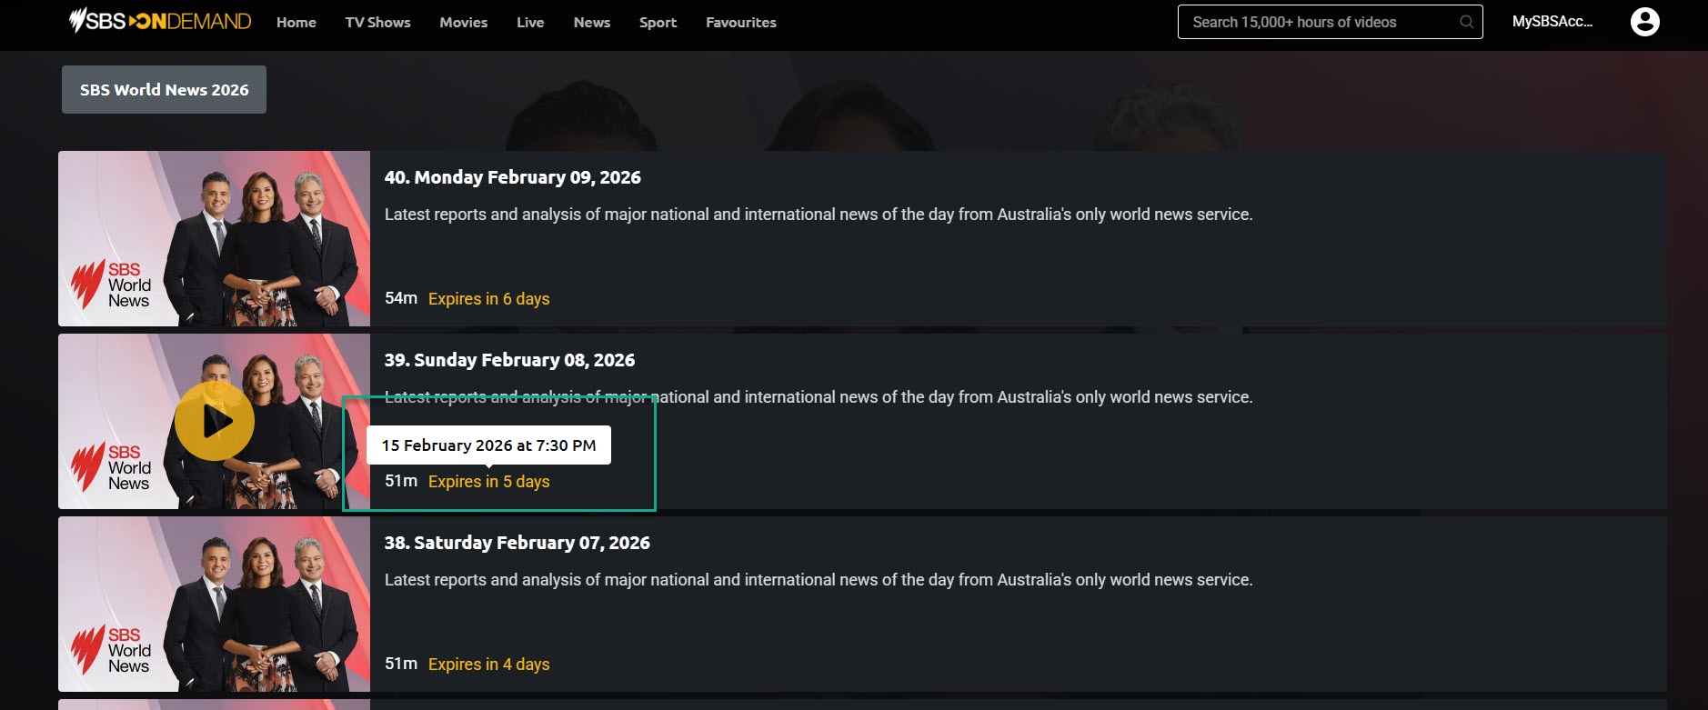Open the user profile avatar icon
This screenshot has height=710, width=1708.
1644,22
